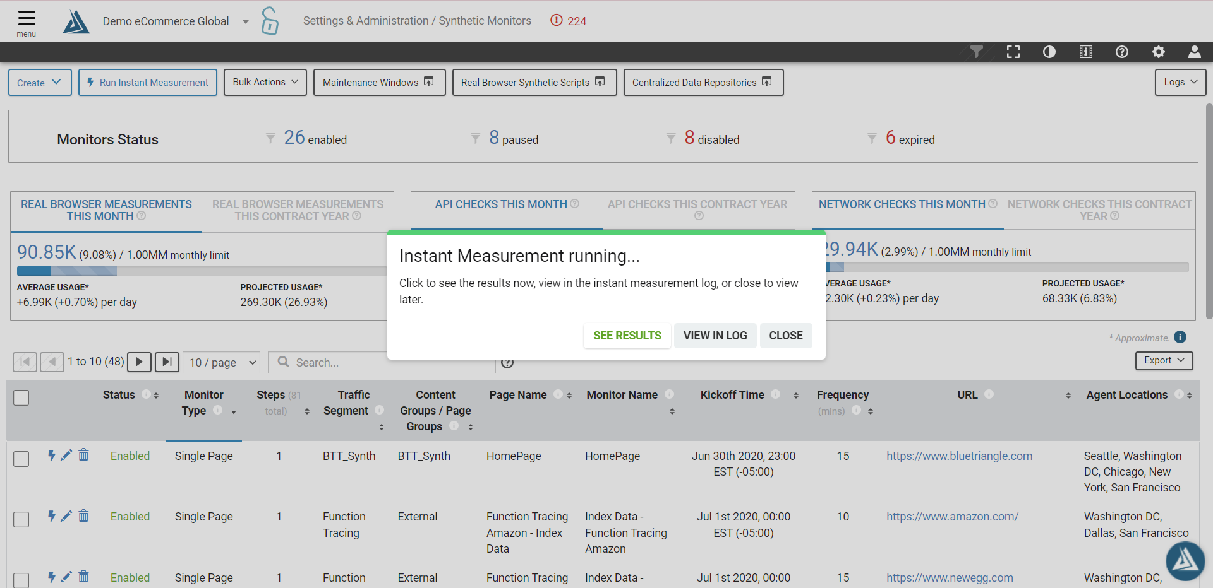
Task: Select Network Checks This Contract Year tab
Action: tap(1099, 210)
